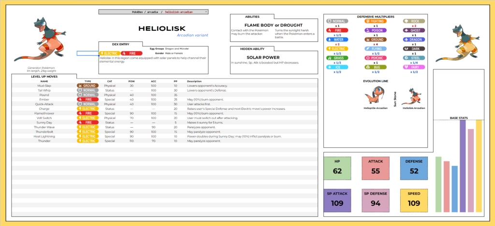Select Dark badge in Defensive Multipliers
495x226 pixels.
click(x=414, y=49)
